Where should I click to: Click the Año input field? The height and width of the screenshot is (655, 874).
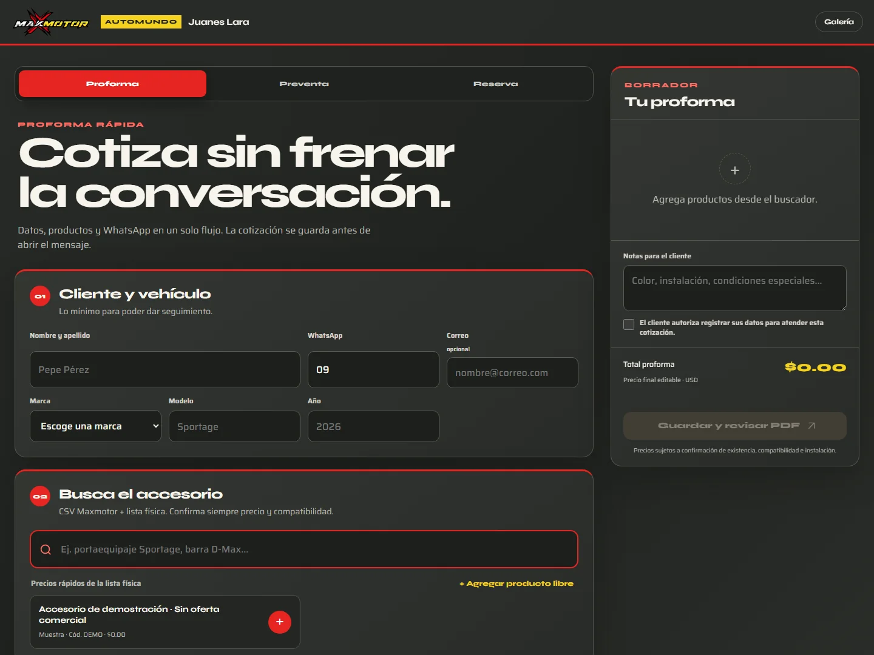(373, 426)
